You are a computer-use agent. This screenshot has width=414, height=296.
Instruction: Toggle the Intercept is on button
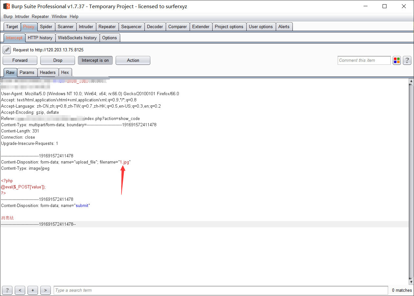[95, 61]
